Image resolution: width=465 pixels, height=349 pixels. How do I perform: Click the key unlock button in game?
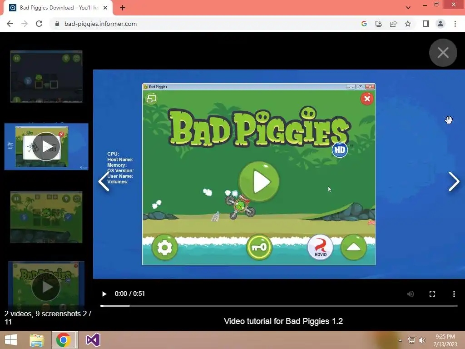[x=259, y=247]
